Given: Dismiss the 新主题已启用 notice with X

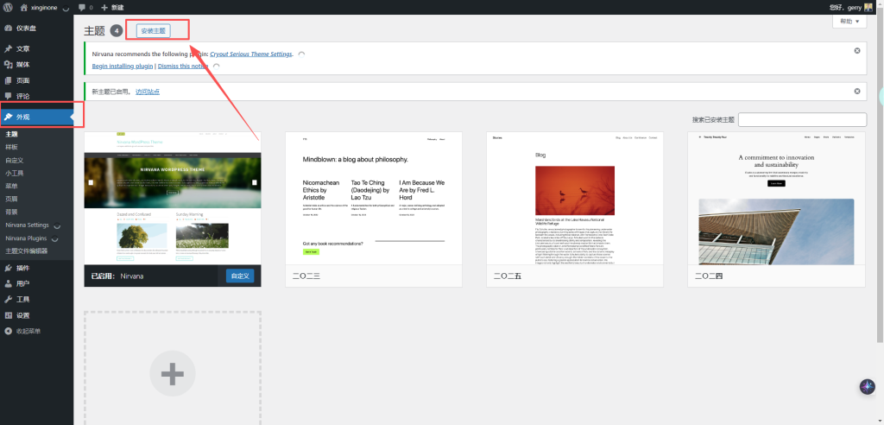Looking at the screenshot, I should 857,92.
